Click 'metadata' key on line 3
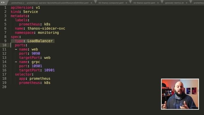This screenshot has height=115, width=204. point(19,16)
